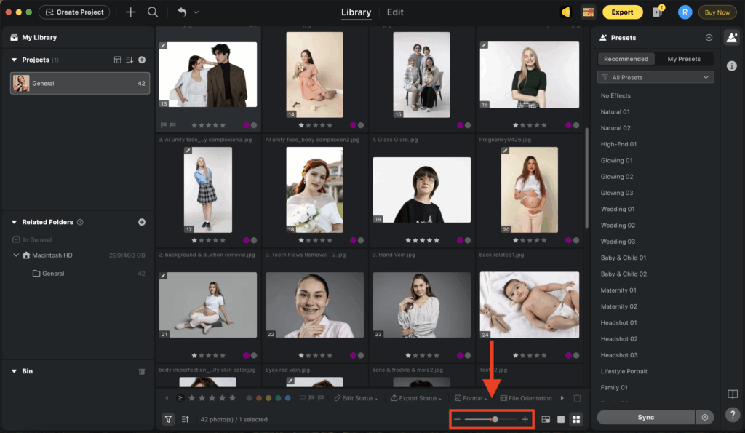Open the help question mark icon
Image resolution: width=745 pixels, height=433 pixels.
tap(732, 415)
